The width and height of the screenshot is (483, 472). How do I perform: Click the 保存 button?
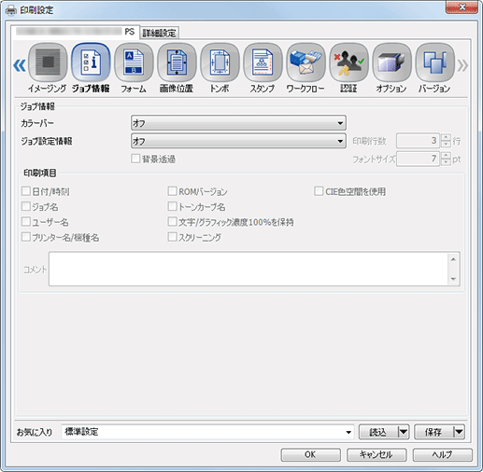pyautogui.click(x=433, y=432)
